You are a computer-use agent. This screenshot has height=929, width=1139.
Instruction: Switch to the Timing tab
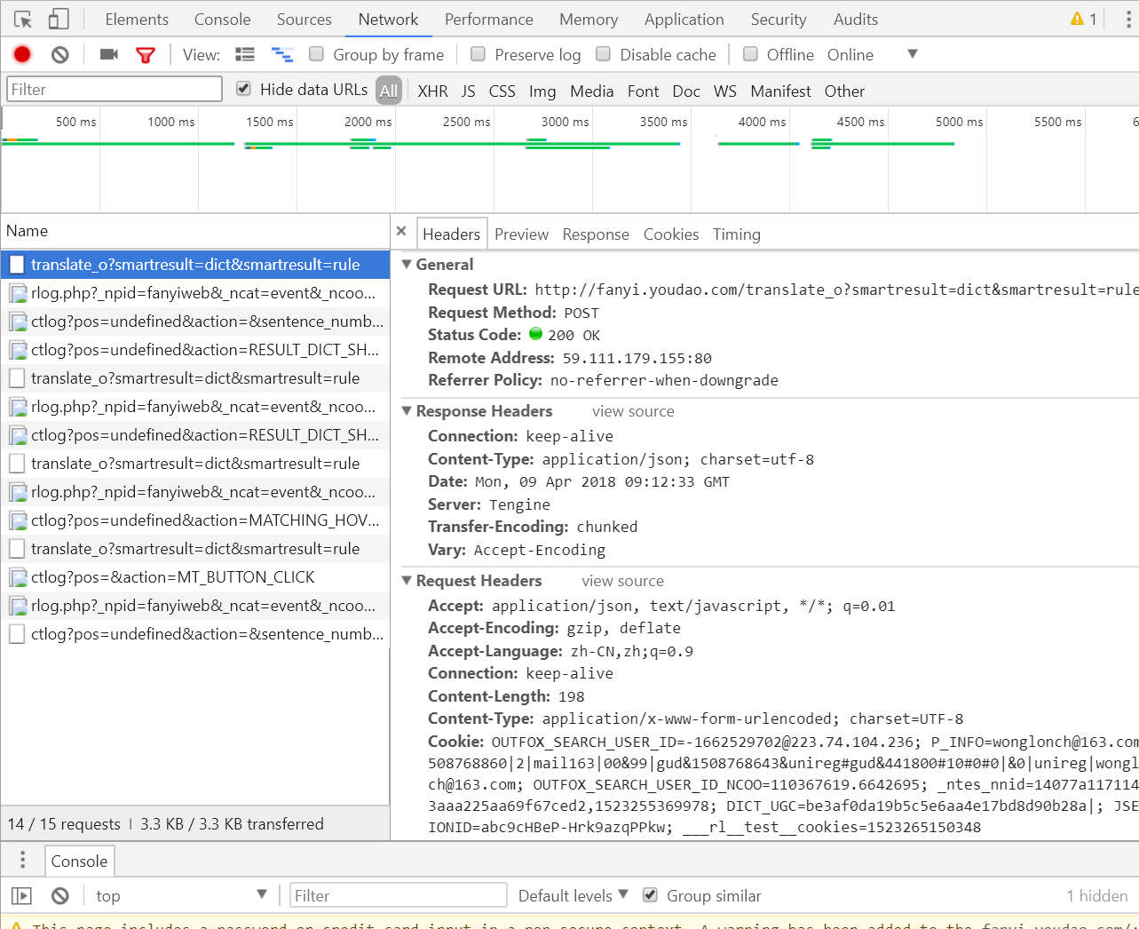pyautogui.click(x=737, y=234)
